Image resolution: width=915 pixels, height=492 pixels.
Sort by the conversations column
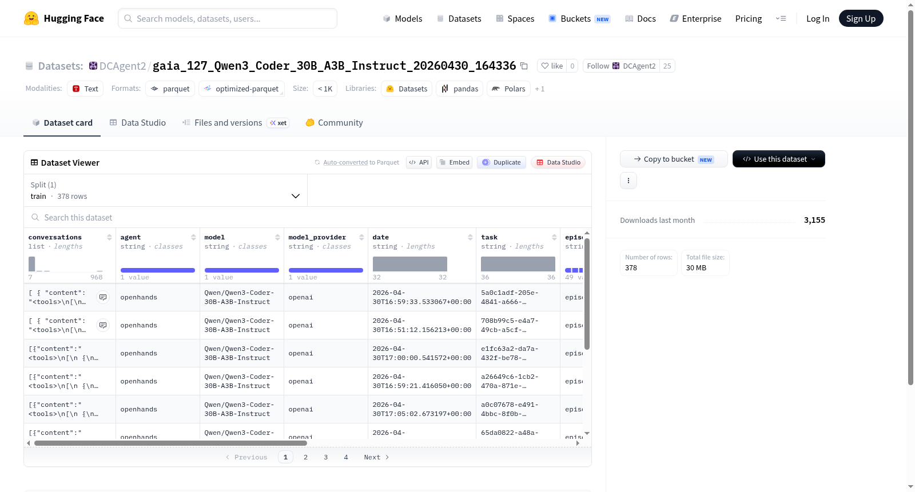click(109, 237)
